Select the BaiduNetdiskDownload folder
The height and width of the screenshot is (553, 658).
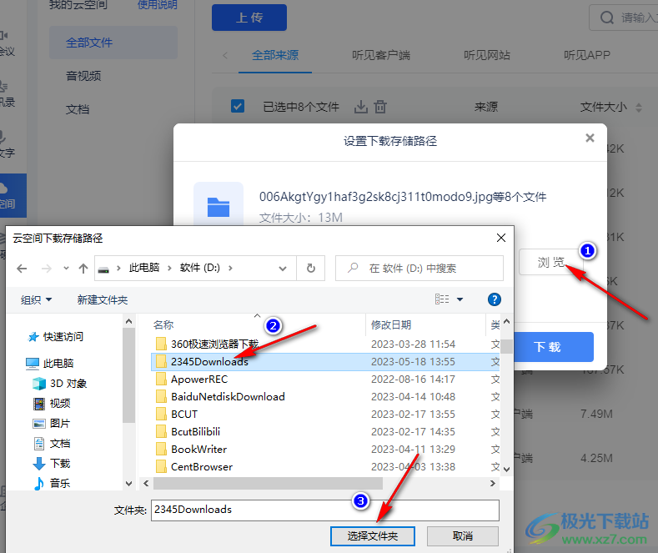(x=227, y=396)
